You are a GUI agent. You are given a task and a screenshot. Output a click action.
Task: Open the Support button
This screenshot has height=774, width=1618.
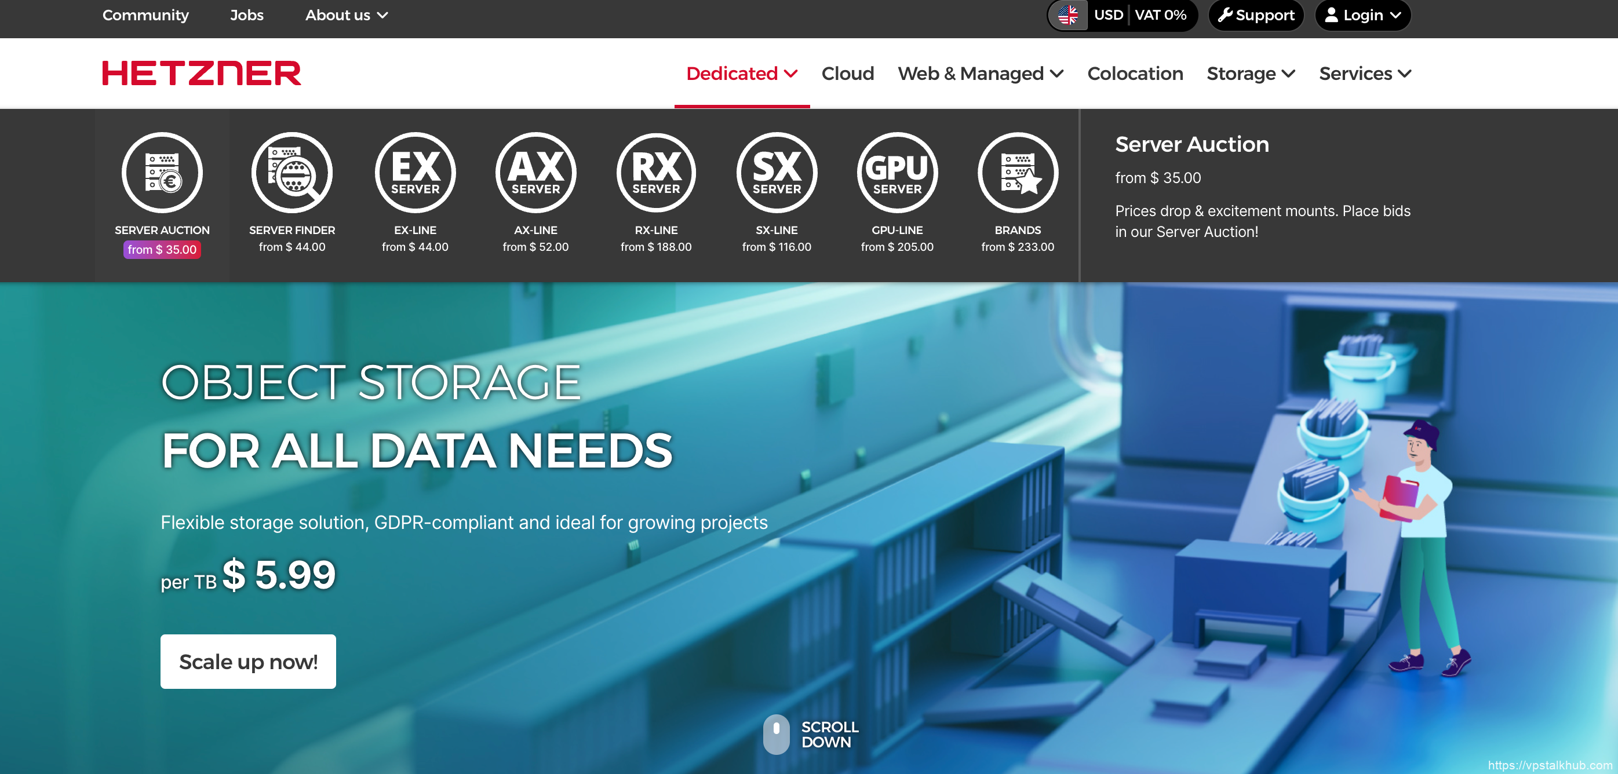(1256, 15)
